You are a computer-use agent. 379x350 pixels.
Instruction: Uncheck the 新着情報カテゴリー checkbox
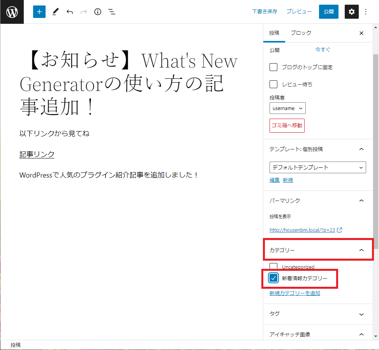point(273,278)
